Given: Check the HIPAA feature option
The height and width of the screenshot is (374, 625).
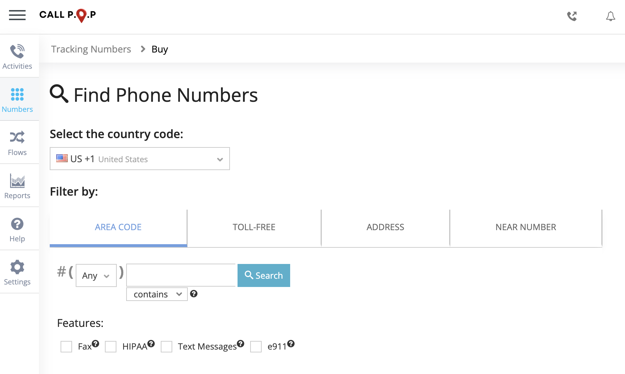Looking at the screenshot, I should [x=111, y=347].
